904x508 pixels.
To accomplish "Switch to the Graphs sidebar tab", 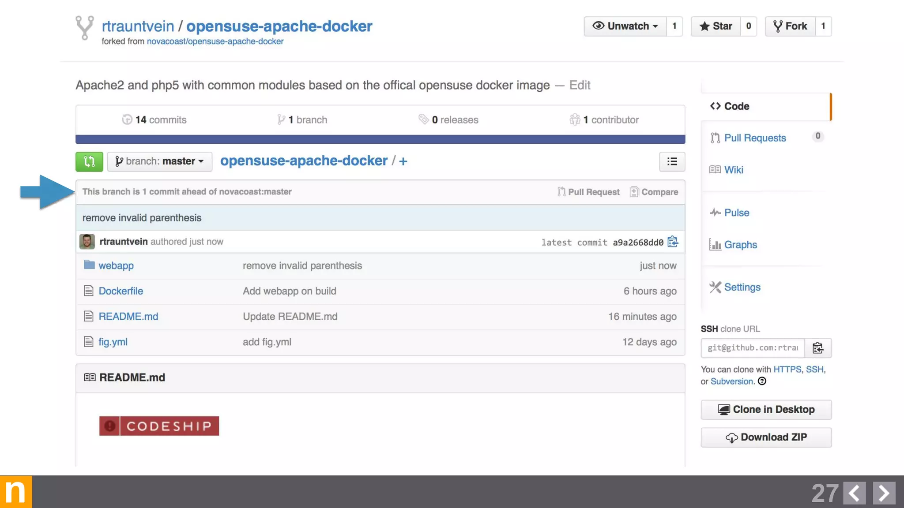I will click(x=740, y=245).
